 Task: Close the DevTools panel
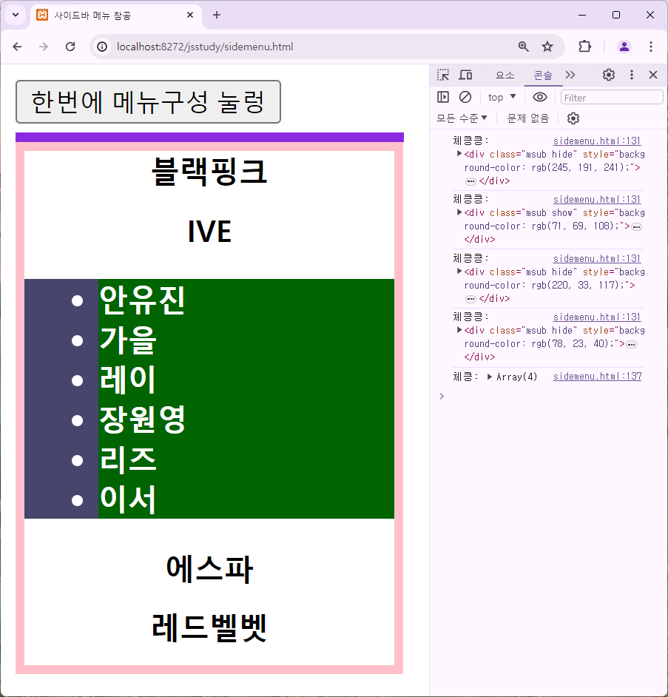click(x=653, y=75)
